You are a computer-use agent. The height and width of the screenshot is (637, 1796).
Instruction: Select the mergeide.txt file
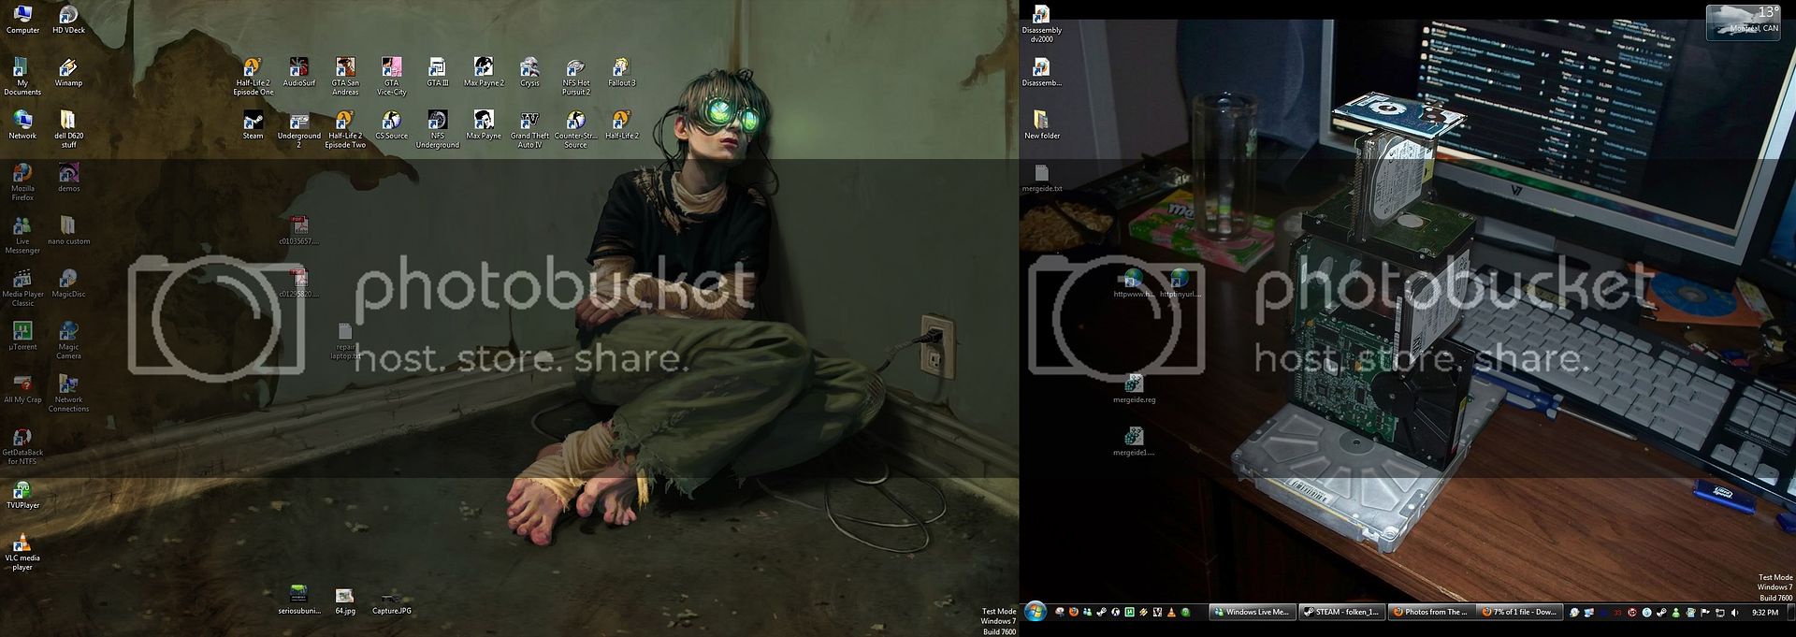coord(1042,178)
